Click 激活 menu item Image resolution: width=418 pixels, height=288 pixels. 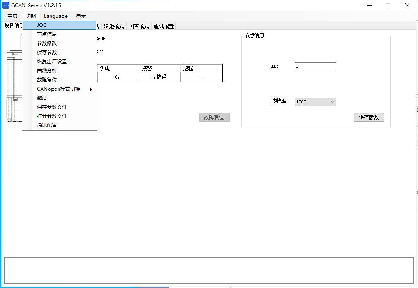42,98
